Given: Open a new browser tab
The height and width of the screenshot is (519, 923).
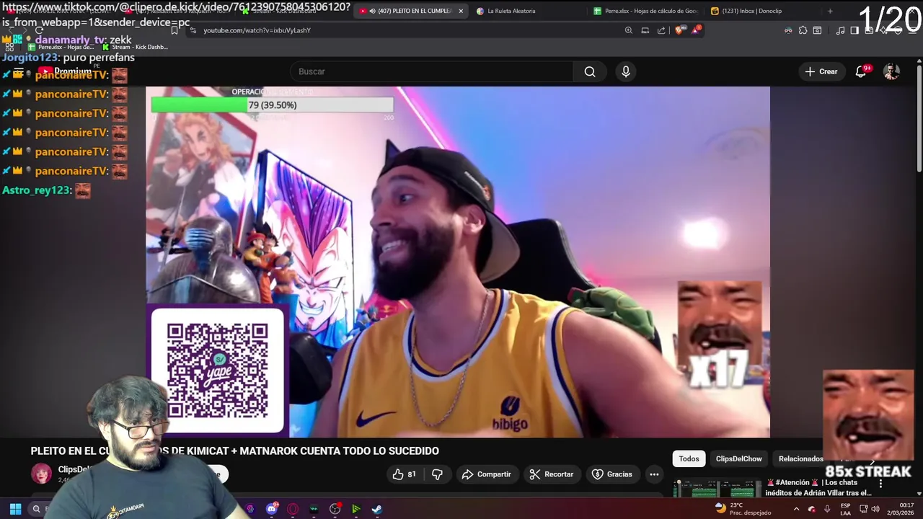Looking at the screenshot, I should 830,11.
